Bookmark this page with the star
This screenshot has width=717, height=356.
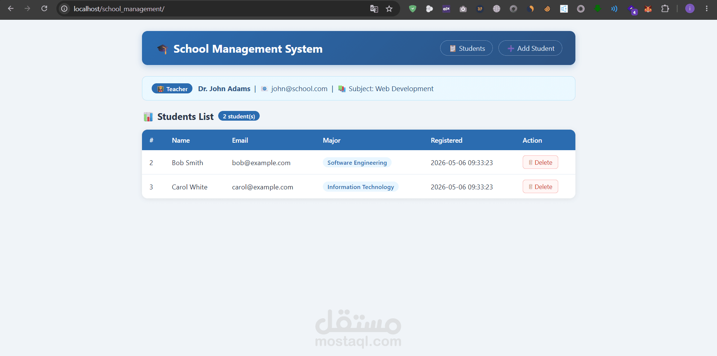pyautogui.click(x=389, y=9)
